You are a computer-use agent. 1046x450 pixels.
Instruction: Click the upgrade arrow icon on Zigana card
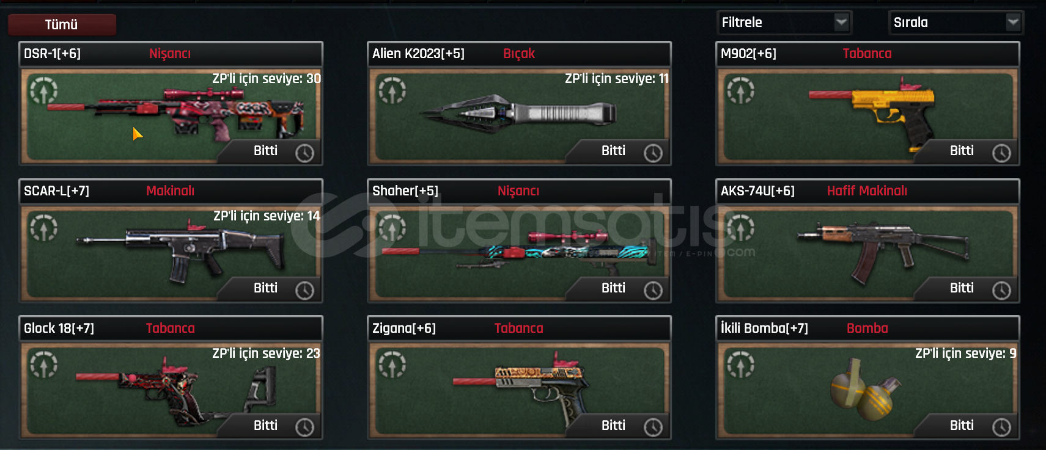(x=392, y=366)
